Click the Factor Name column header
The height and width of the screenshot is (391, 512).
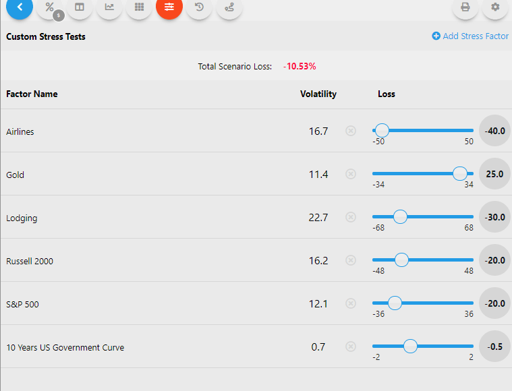32,94
